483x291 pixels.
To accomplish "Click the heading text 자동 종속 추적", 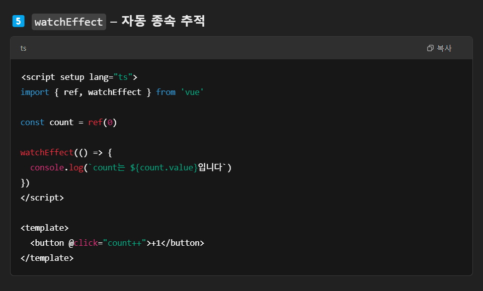I will 163,21.
